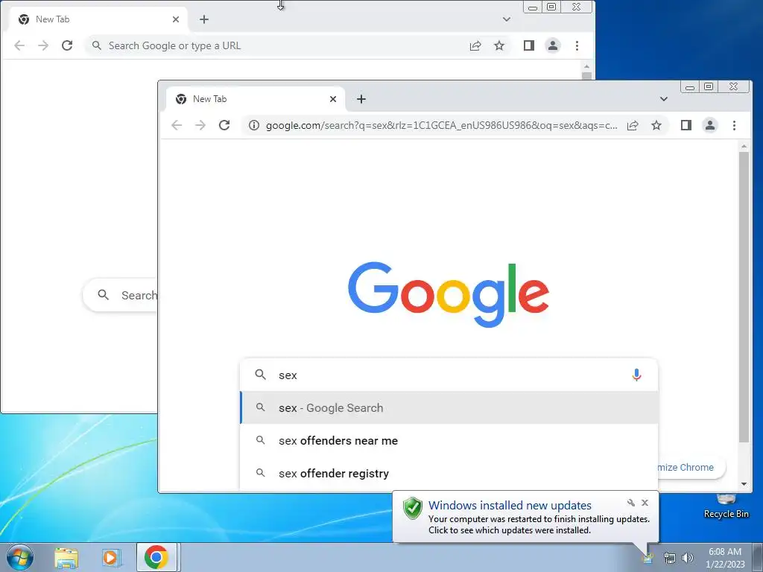Screen dimensions: 763x572
Task: Close the Windows updates notification balloon
Action: coord(645,503)
